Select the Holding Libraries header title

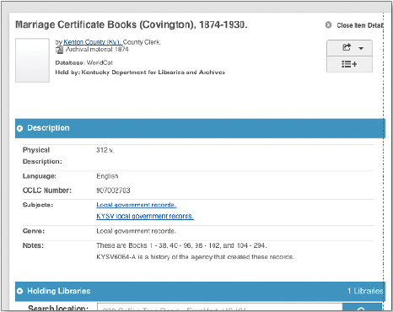pos(59,291)
